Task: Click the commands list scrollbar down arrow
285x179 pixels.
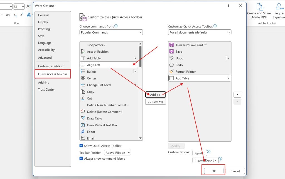Action: (x=140, y=138)
